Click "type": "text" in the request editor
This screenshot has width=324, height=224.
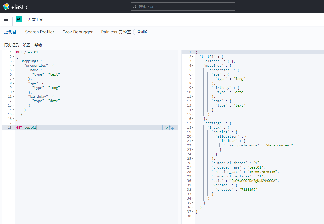click(46, 74)
